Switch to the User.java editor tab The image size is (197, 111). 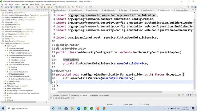(123, 10)
